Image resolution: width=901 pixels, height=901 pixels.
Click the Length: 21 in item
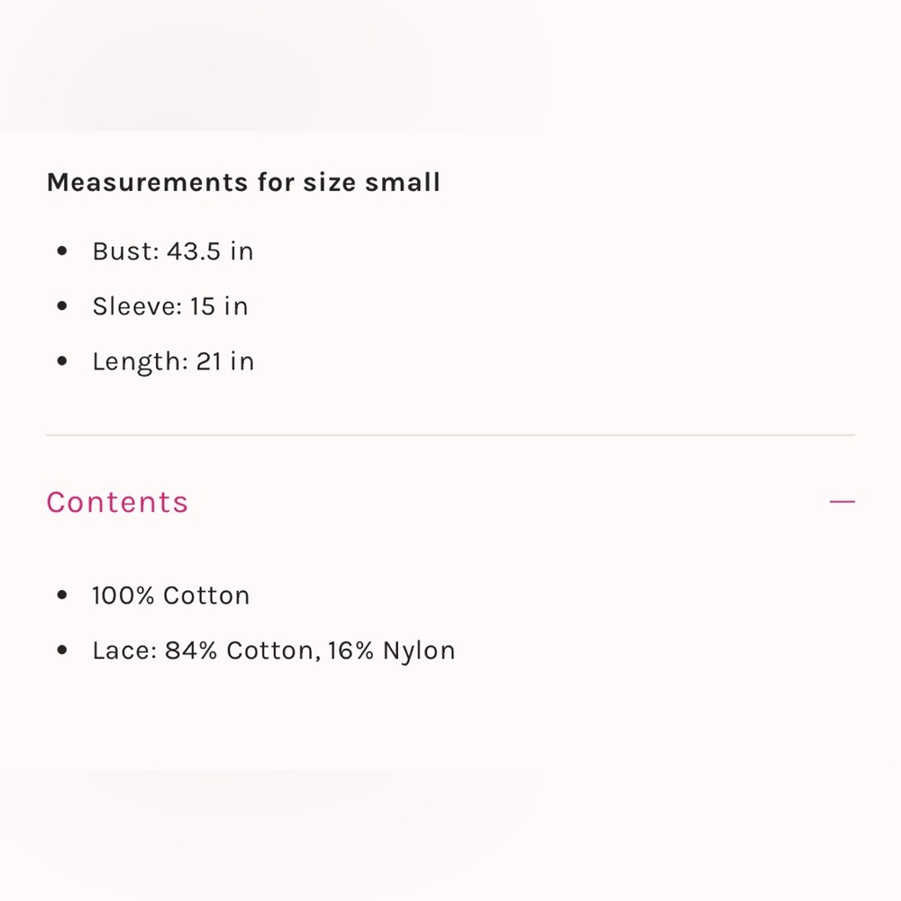pyautogui.click(x=173, y=362)
